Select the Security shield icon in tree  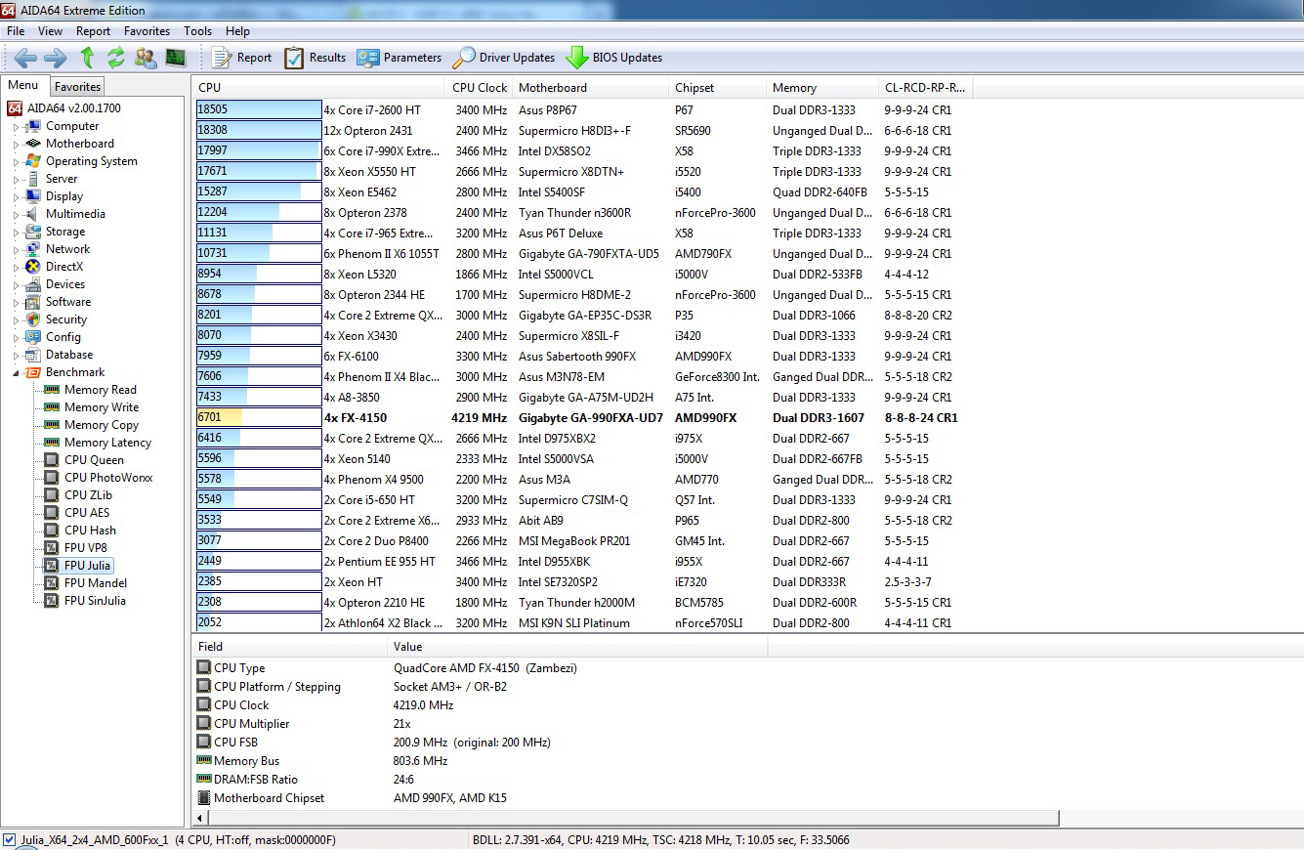click(x=33, y=319)
